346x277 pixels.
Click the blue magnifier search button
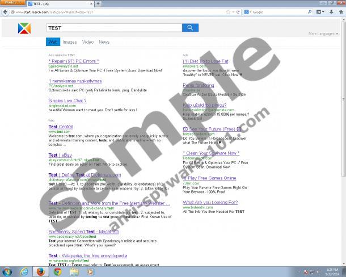point(189,28)
